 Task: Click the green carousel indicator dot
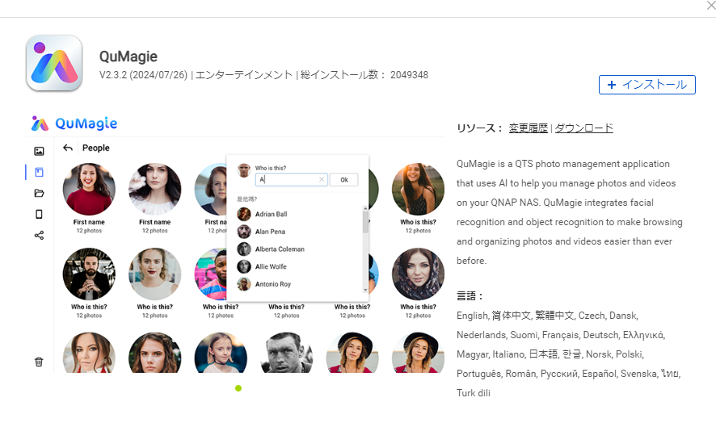pos(238,388)
